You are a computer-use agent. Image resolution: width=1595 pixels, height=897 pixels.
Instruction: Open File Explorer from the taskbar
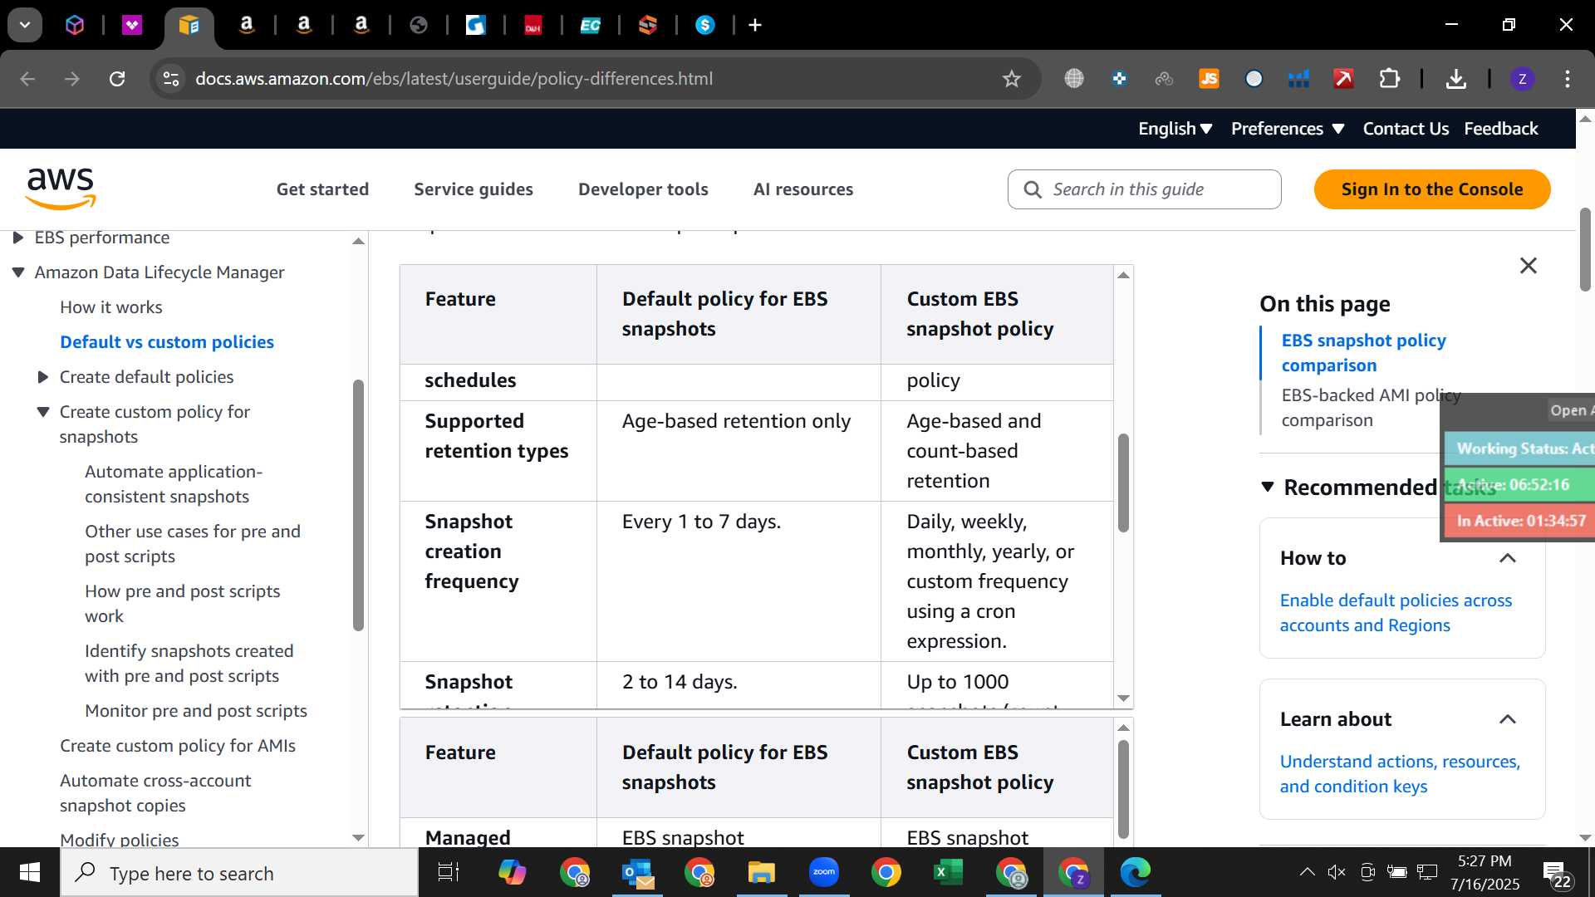(761, 872)
